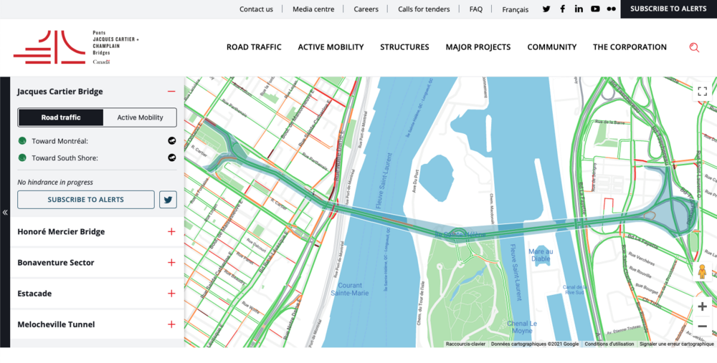Select the Street View pegman icon
The image size is (717, 363).
(x=702, y=272)
